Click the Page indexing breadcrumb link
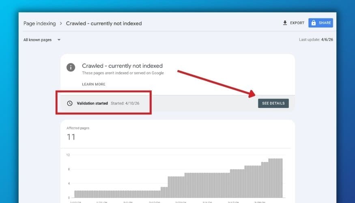The width and height of the screenshot is (355, 203). point(40,24)
